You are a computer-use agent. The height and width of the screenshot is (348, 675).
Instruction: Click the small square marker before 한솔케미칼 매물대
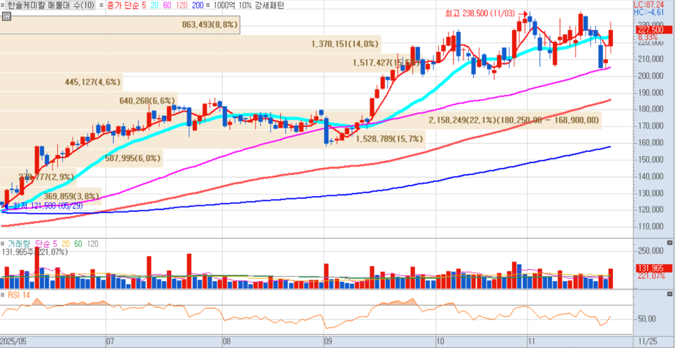[3, 5]
